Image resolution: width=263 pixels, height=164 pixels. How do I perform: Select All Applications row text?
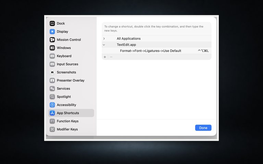tap(129, 39)
